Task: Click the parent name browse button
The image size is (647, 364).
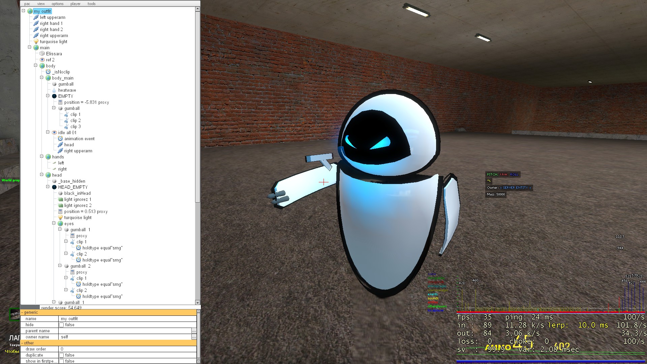Action: pos(194,331)
